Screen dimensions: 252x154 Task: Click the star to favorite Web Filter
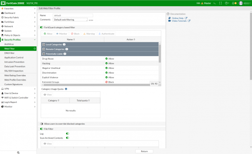pos(35,48)
